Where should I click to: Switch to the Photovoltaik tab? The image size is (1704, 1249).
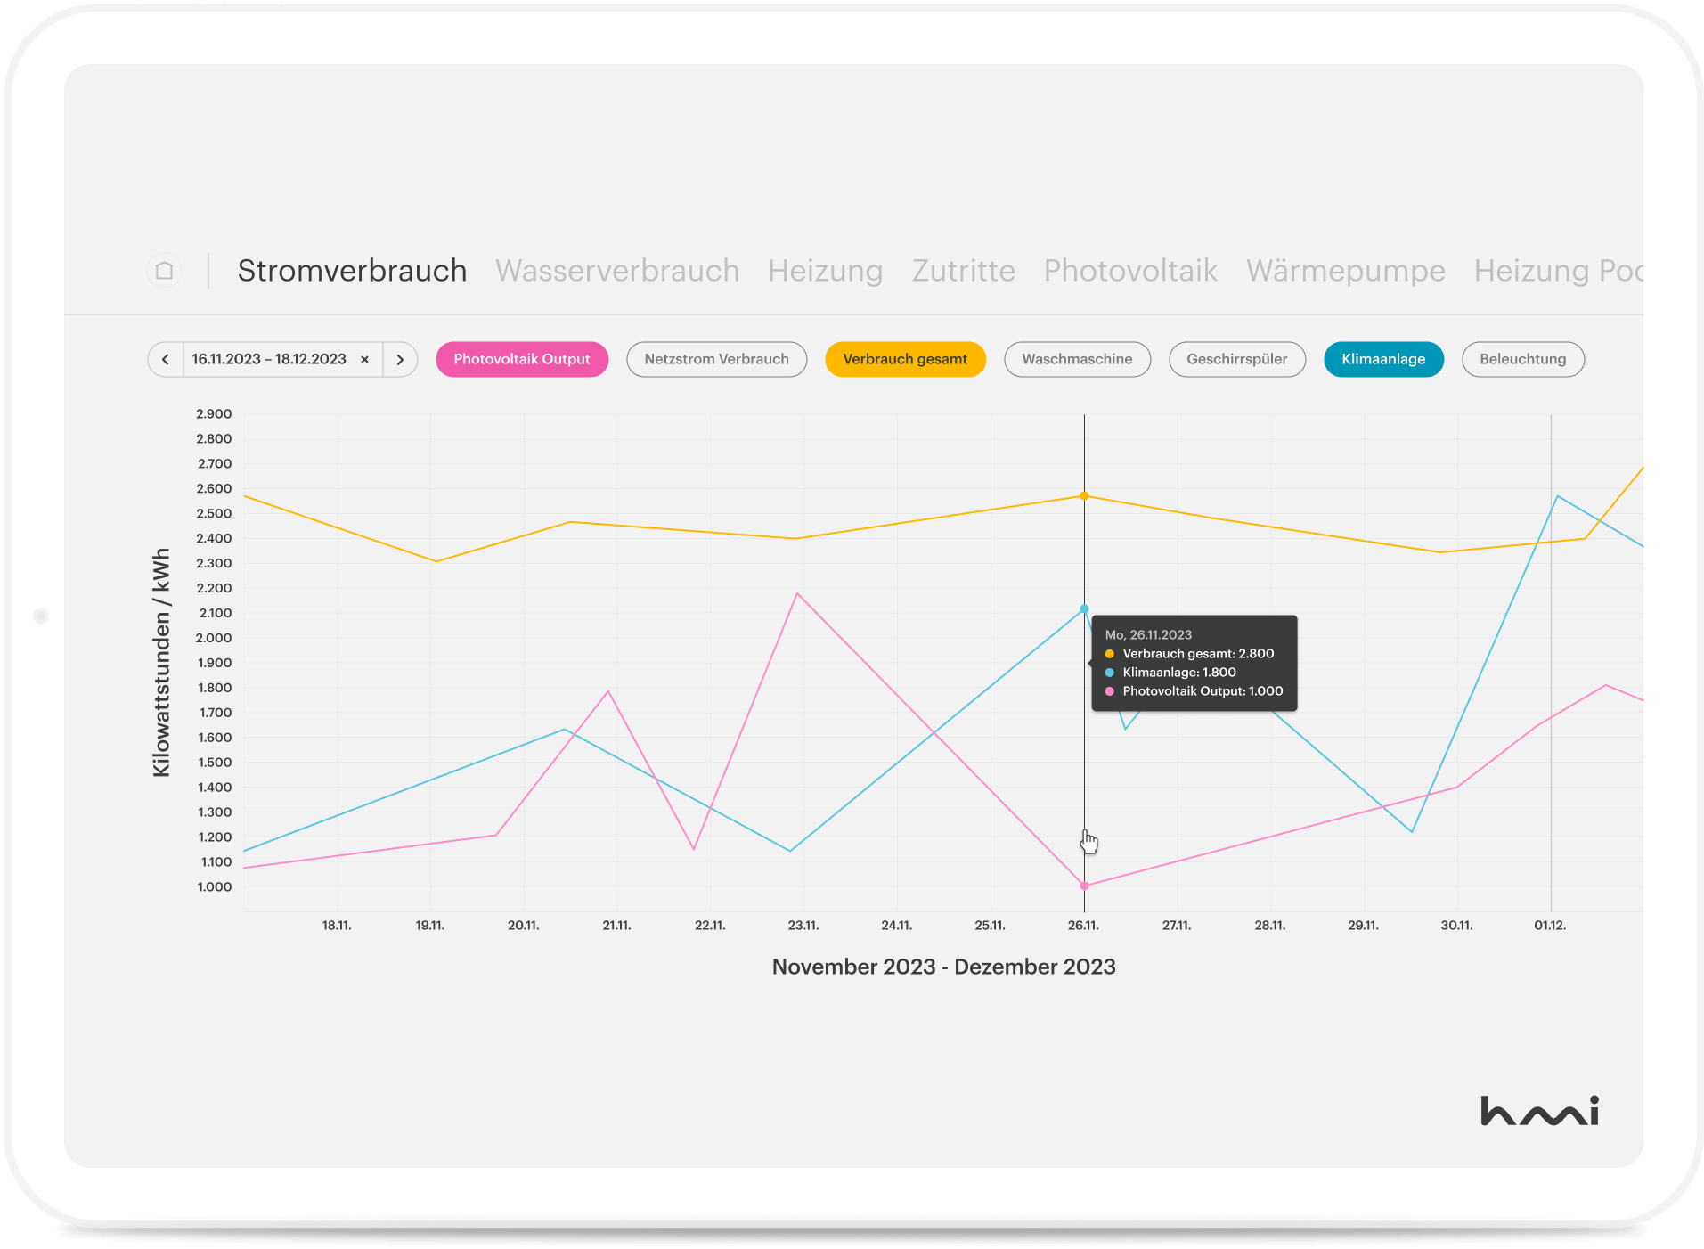tap(1129, 271)
